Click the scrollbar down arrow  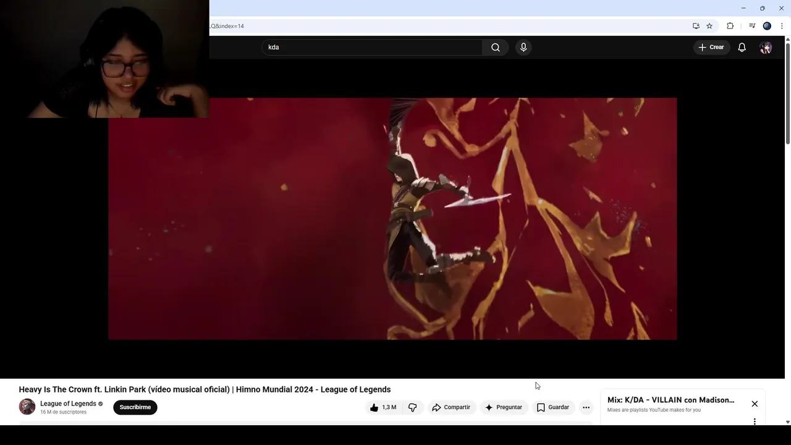click(788, 422)
